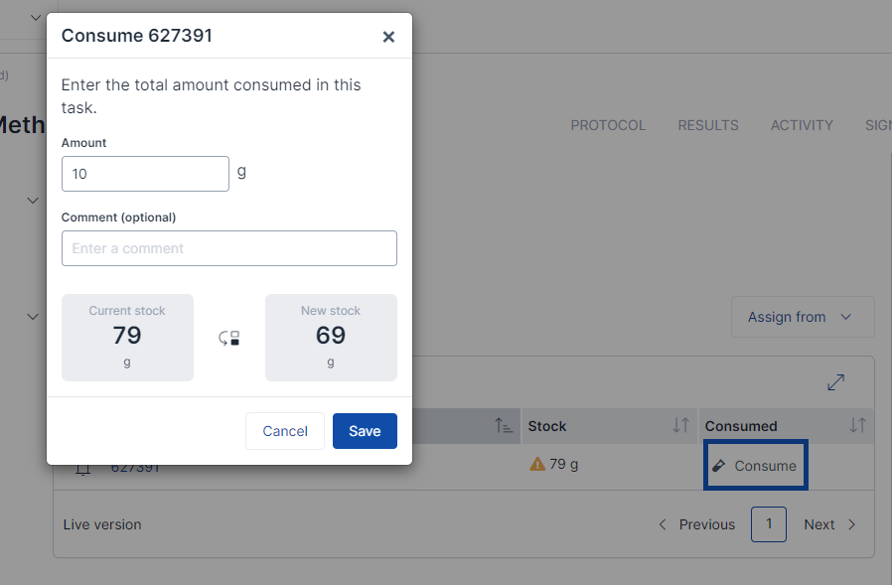Open the ACTIVITY tab

click(x=802, y=125)
